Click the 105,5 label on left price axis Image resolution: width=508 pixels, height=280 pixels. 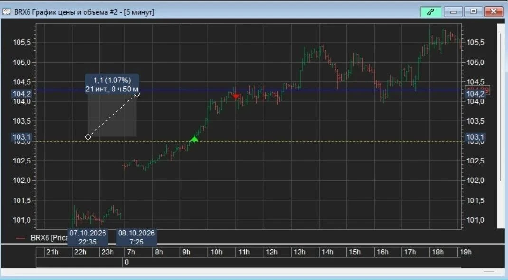tap(22, 42)
